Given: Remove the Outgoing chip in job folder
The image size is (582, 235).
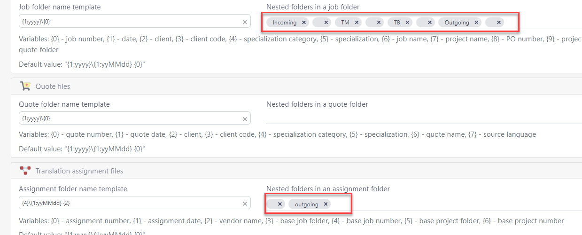Looking at the screenshot, I should tap(476, 22).
